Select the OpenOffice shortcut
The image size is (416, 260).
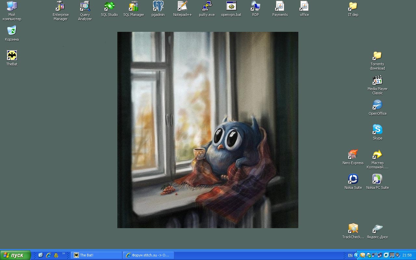[377, 108]
